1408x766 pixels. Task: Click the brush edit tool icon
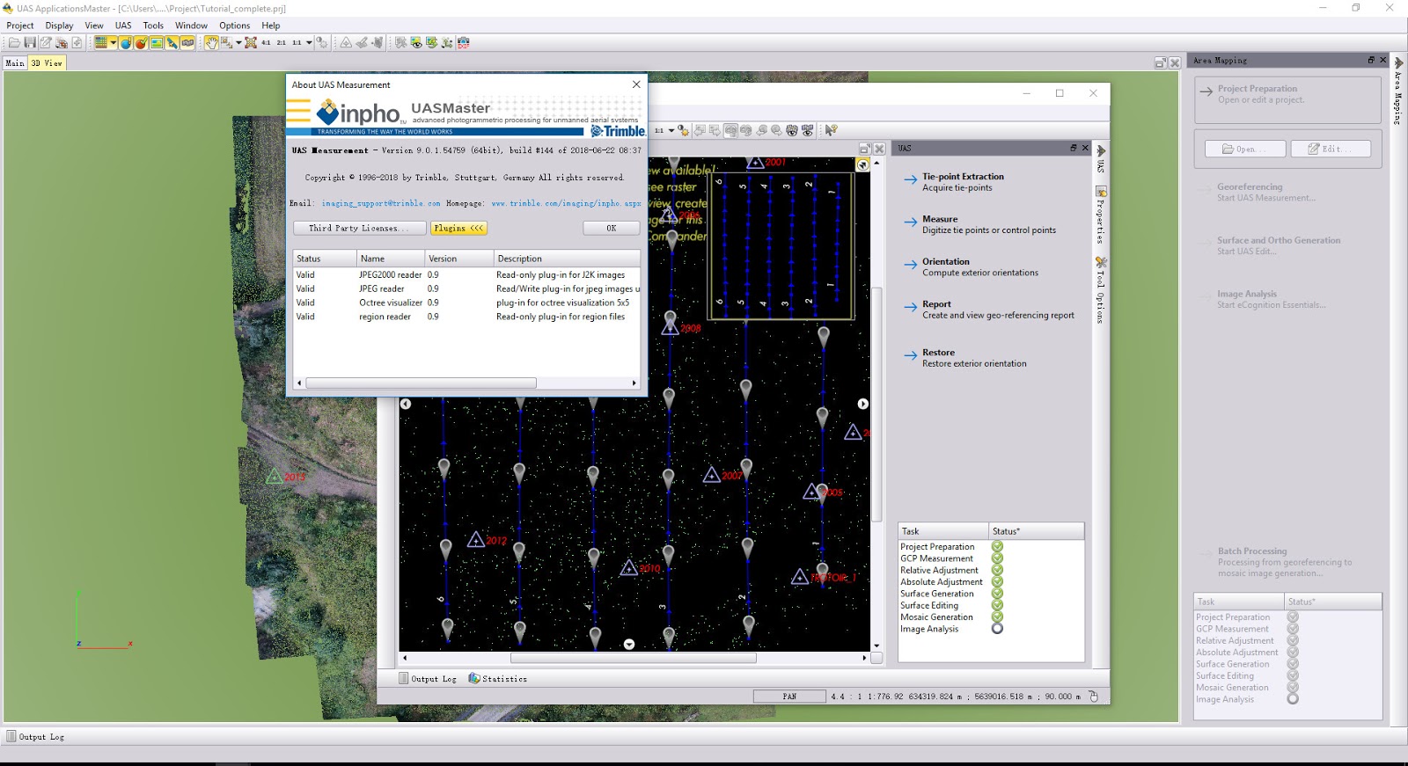pos(362,42)
